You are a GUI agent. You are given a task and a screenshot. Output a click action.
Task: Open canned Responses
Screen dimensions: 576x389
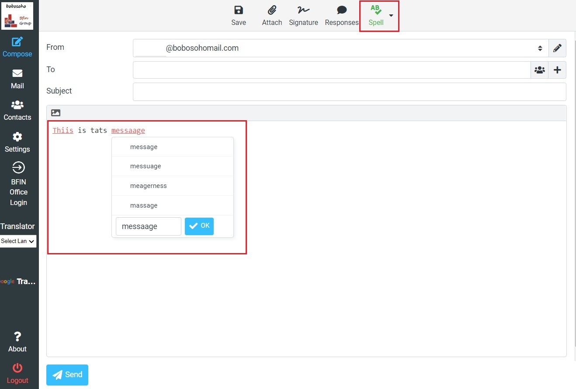click(x=342, y=16)
